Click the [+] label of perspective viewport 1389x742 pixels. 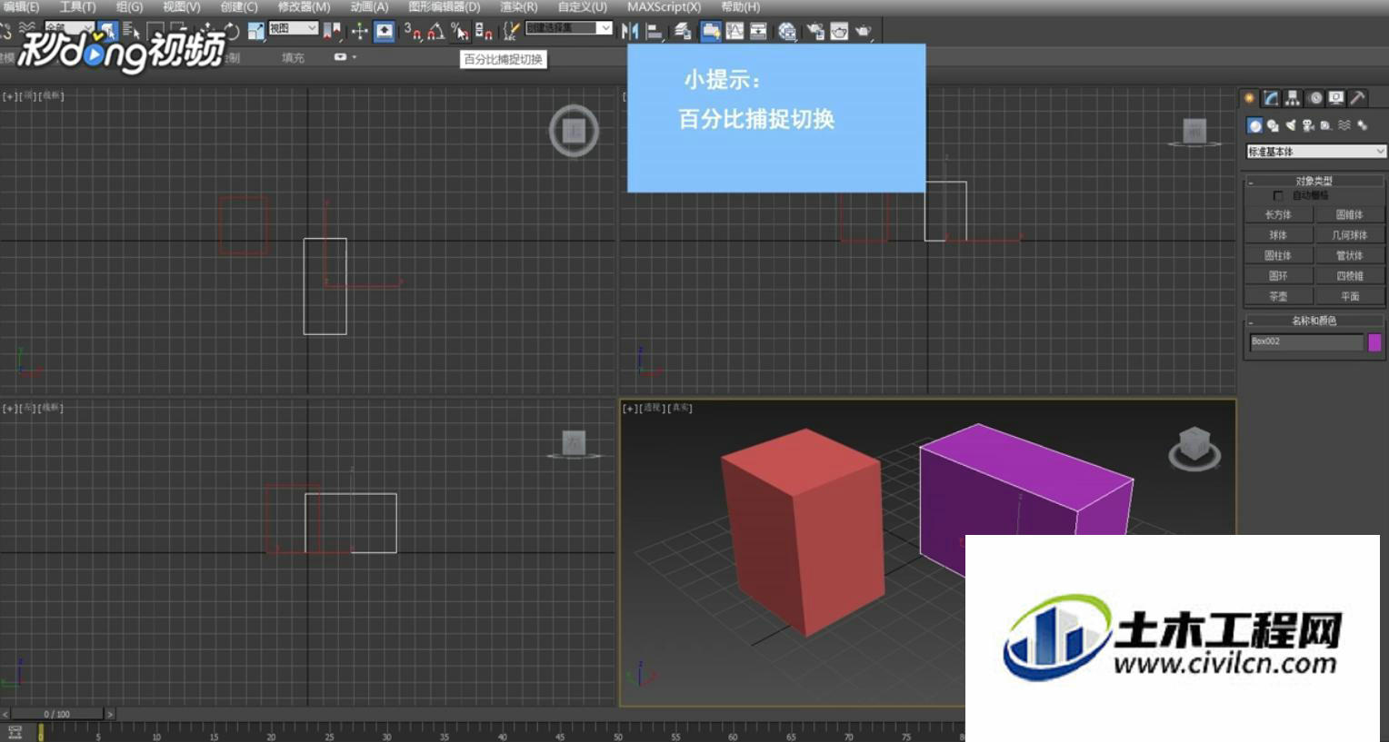tap(630, 408)
